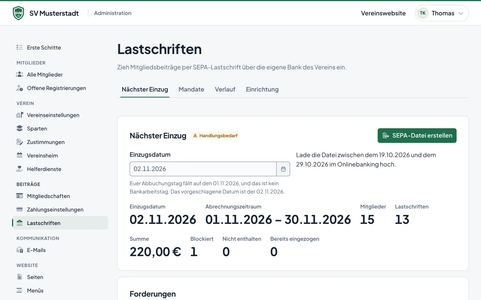Expand the Thomas user menu chevron

click(x=461, y=13)
